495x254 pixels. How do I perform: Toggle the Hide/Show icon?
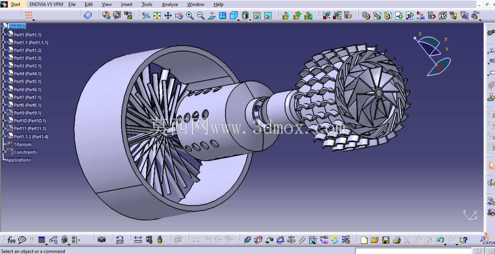257,16
